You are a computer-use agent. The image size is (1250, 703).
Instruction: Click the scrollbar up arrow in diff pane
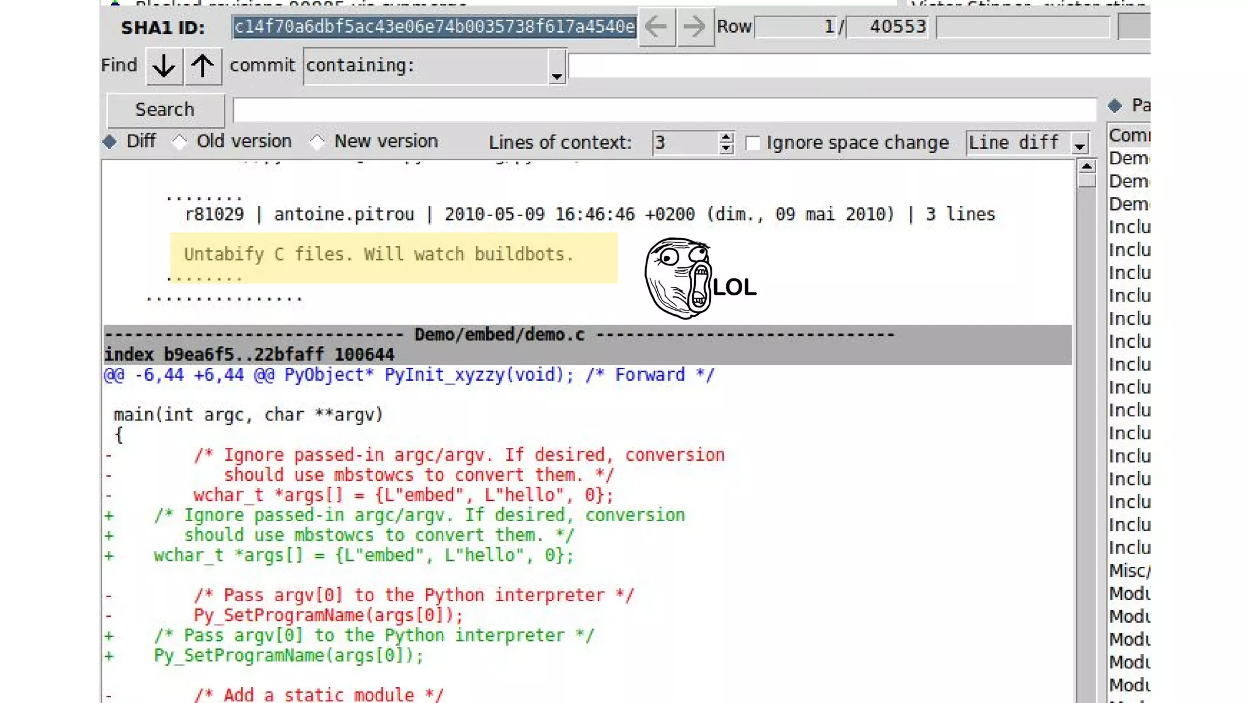tap(1086, 167)
